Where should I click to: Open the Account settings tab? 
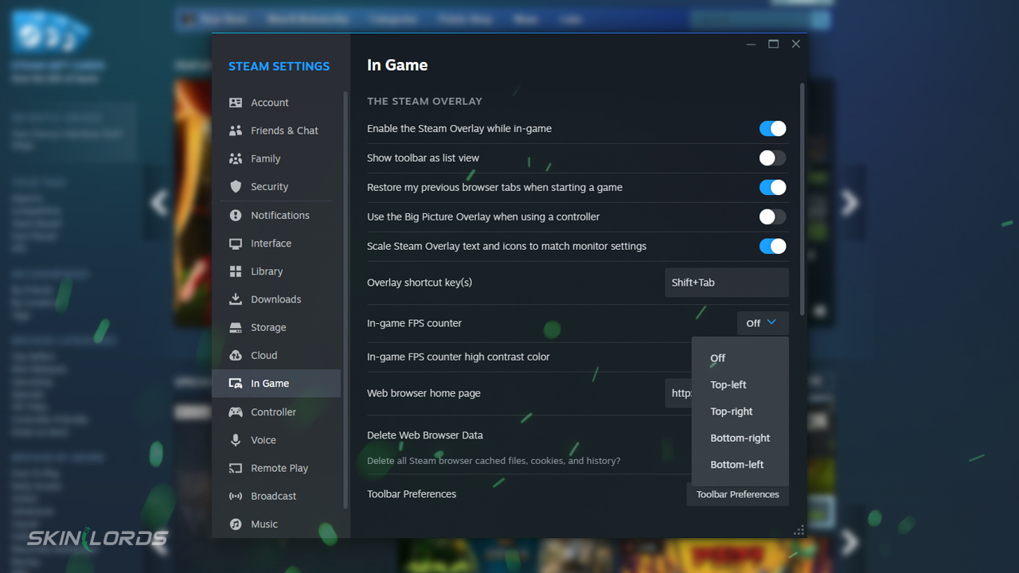276,103
